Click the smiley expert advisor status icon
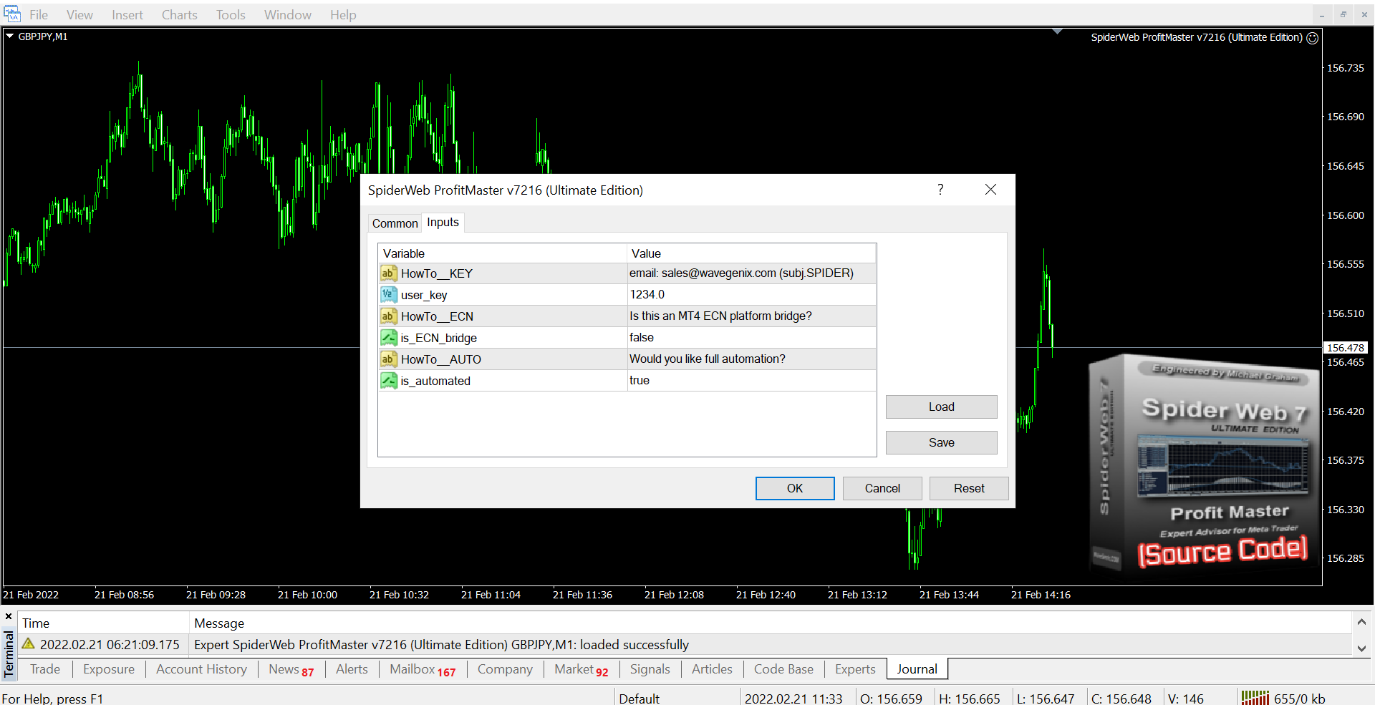This screenshot has height=705, width=1375. (x=1312, y=38)
